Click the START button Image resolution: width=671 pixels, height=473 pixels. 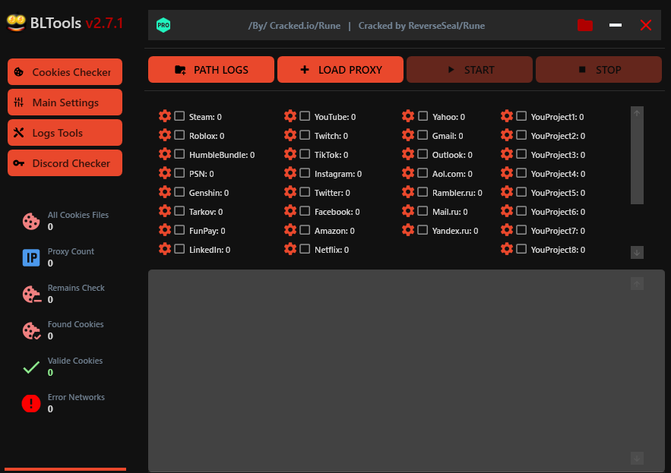coord(470,69)
